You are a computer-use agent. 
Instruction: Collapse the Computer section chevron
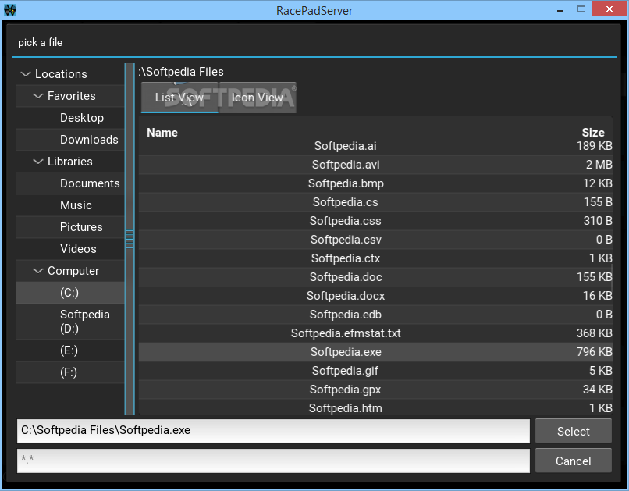pyautogui.click(x=38, y=271)
